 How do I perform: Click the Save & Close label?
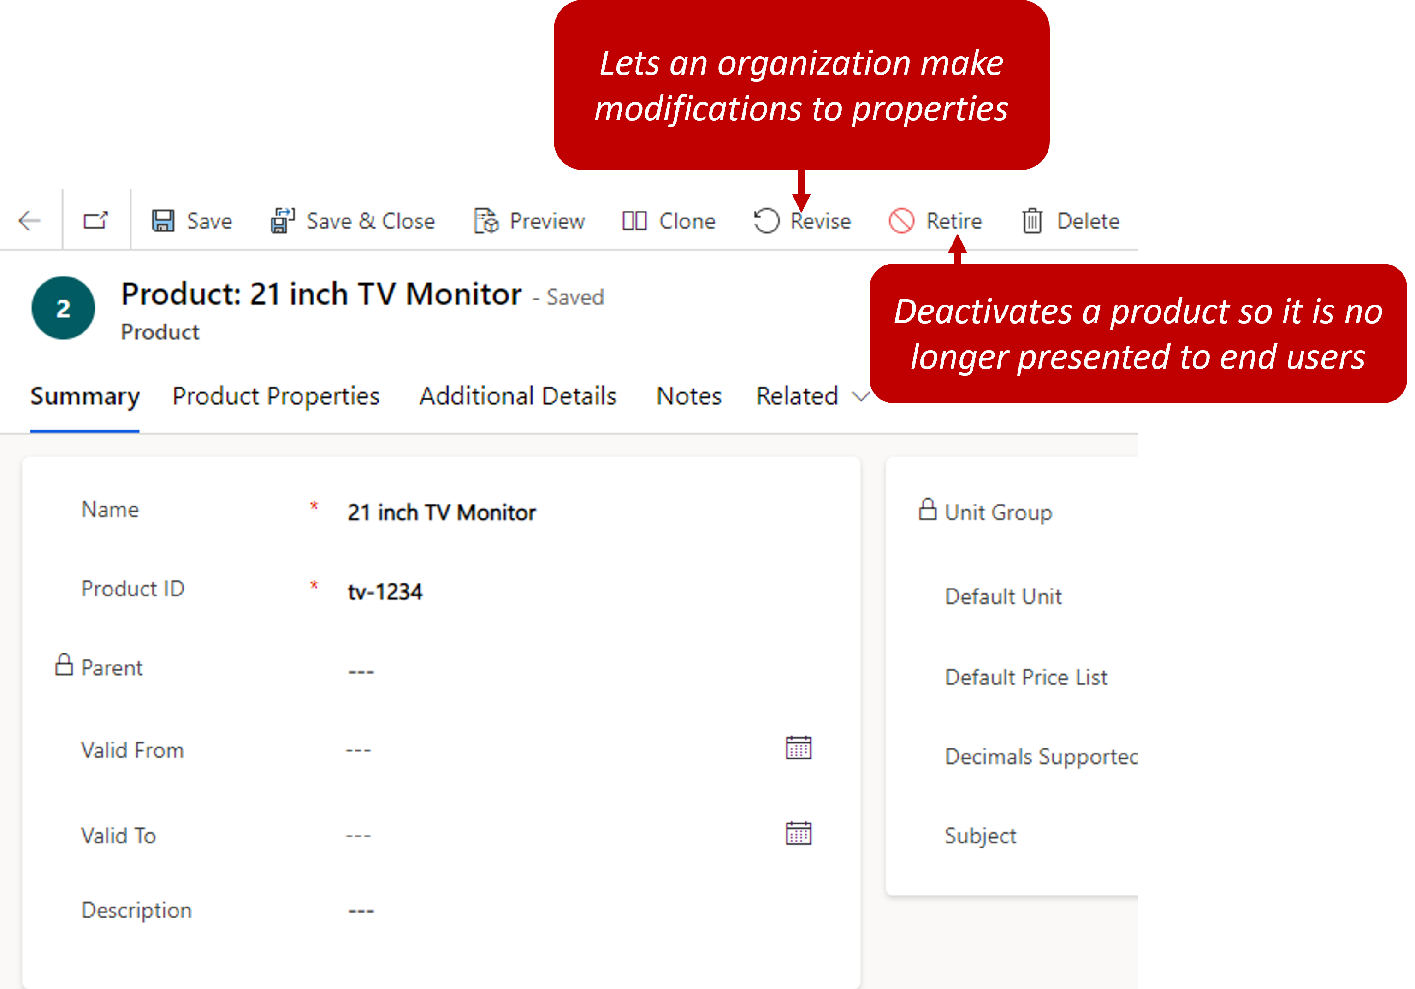pos(371,221)
